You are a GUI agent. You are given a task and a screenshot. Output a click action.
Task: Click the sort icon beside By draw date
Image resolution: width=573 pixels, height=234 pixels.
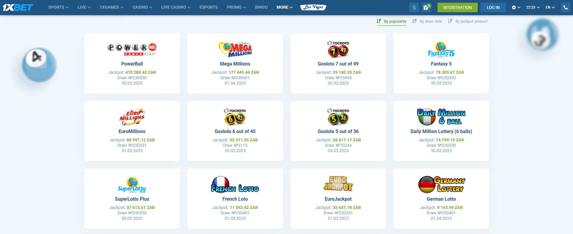414,21
